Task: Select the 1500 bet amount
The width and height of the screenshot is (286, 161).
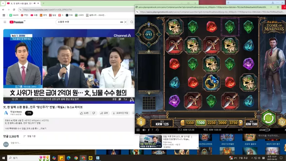Action: [x=201, y=123]
